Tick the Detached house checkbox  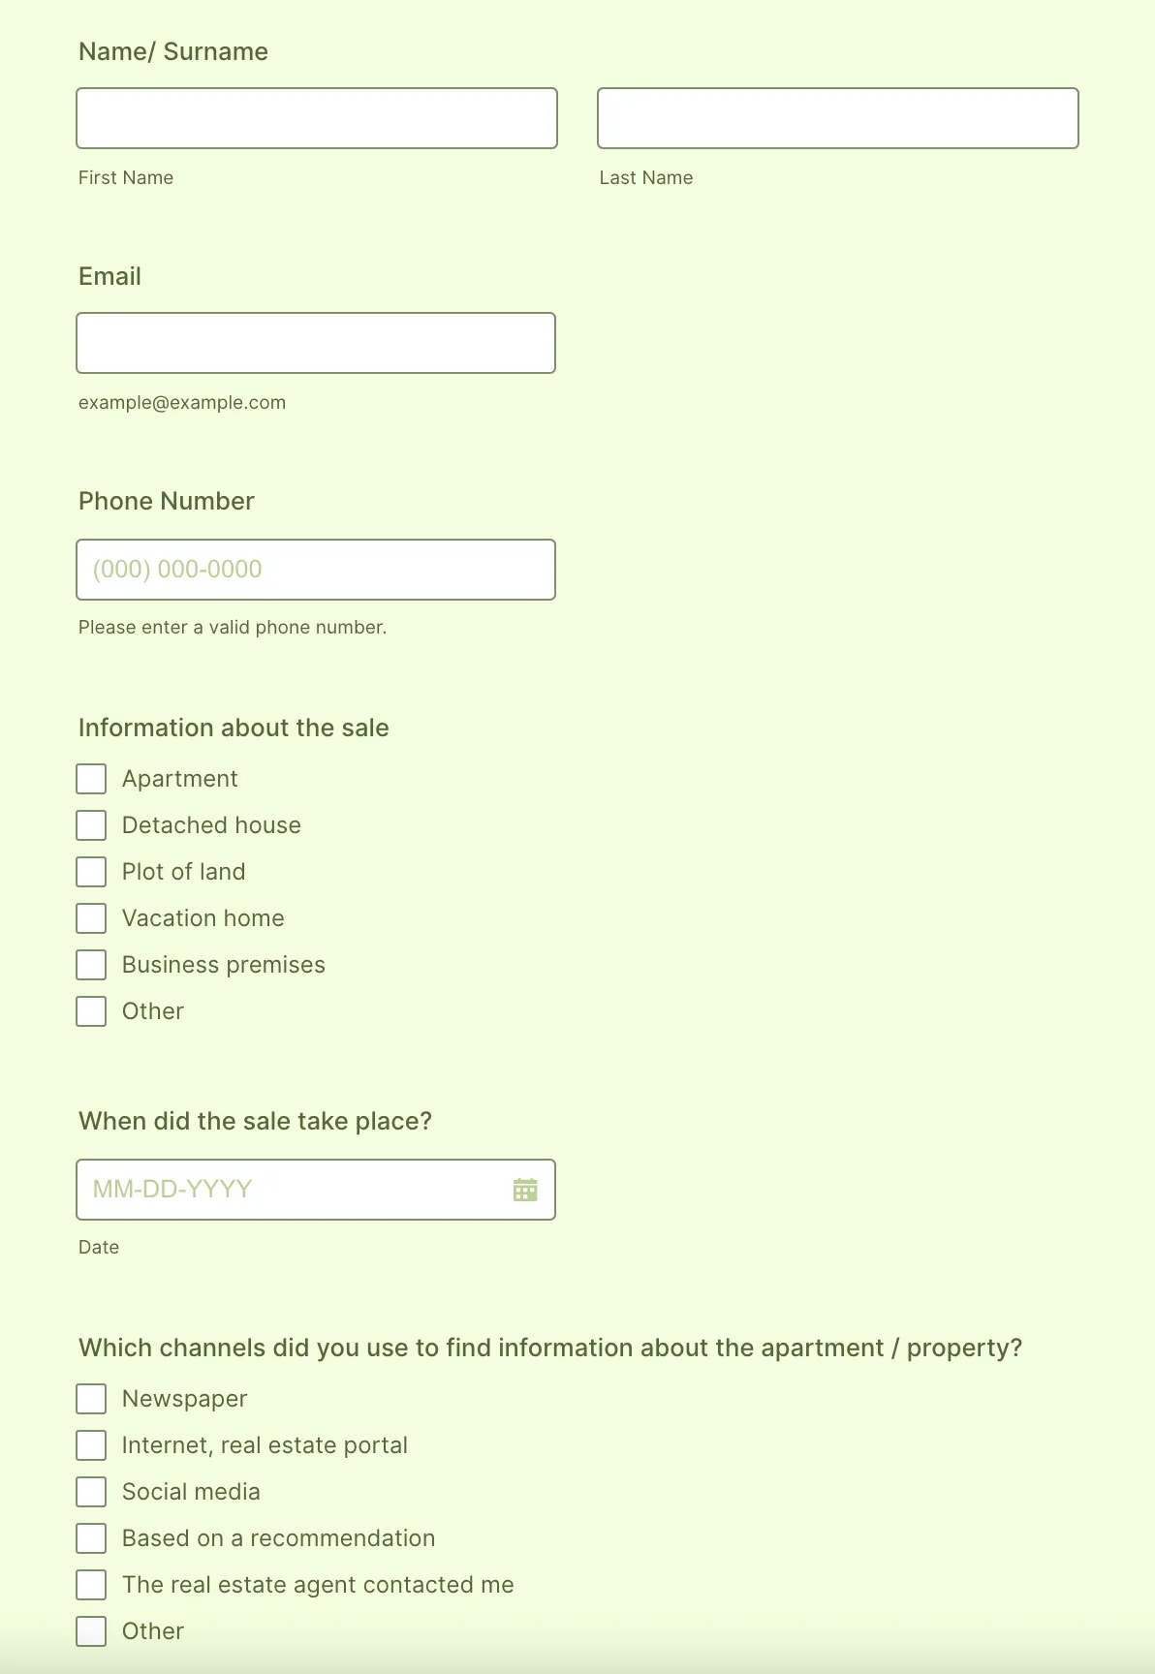pyautogui.click(x=91, y=825)
